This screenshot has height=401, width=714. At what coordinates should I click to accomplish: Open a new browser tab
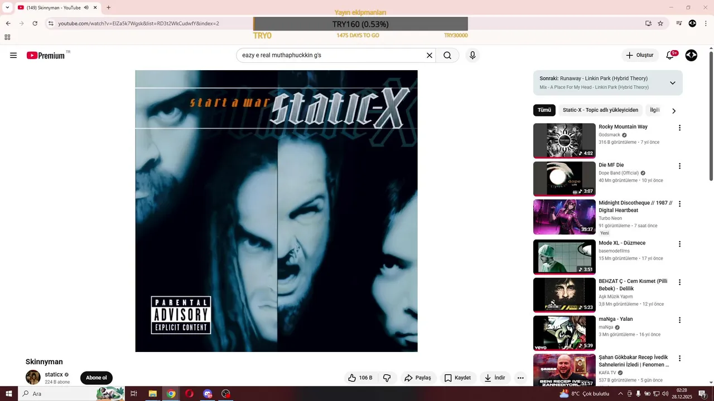coord(108,8)
